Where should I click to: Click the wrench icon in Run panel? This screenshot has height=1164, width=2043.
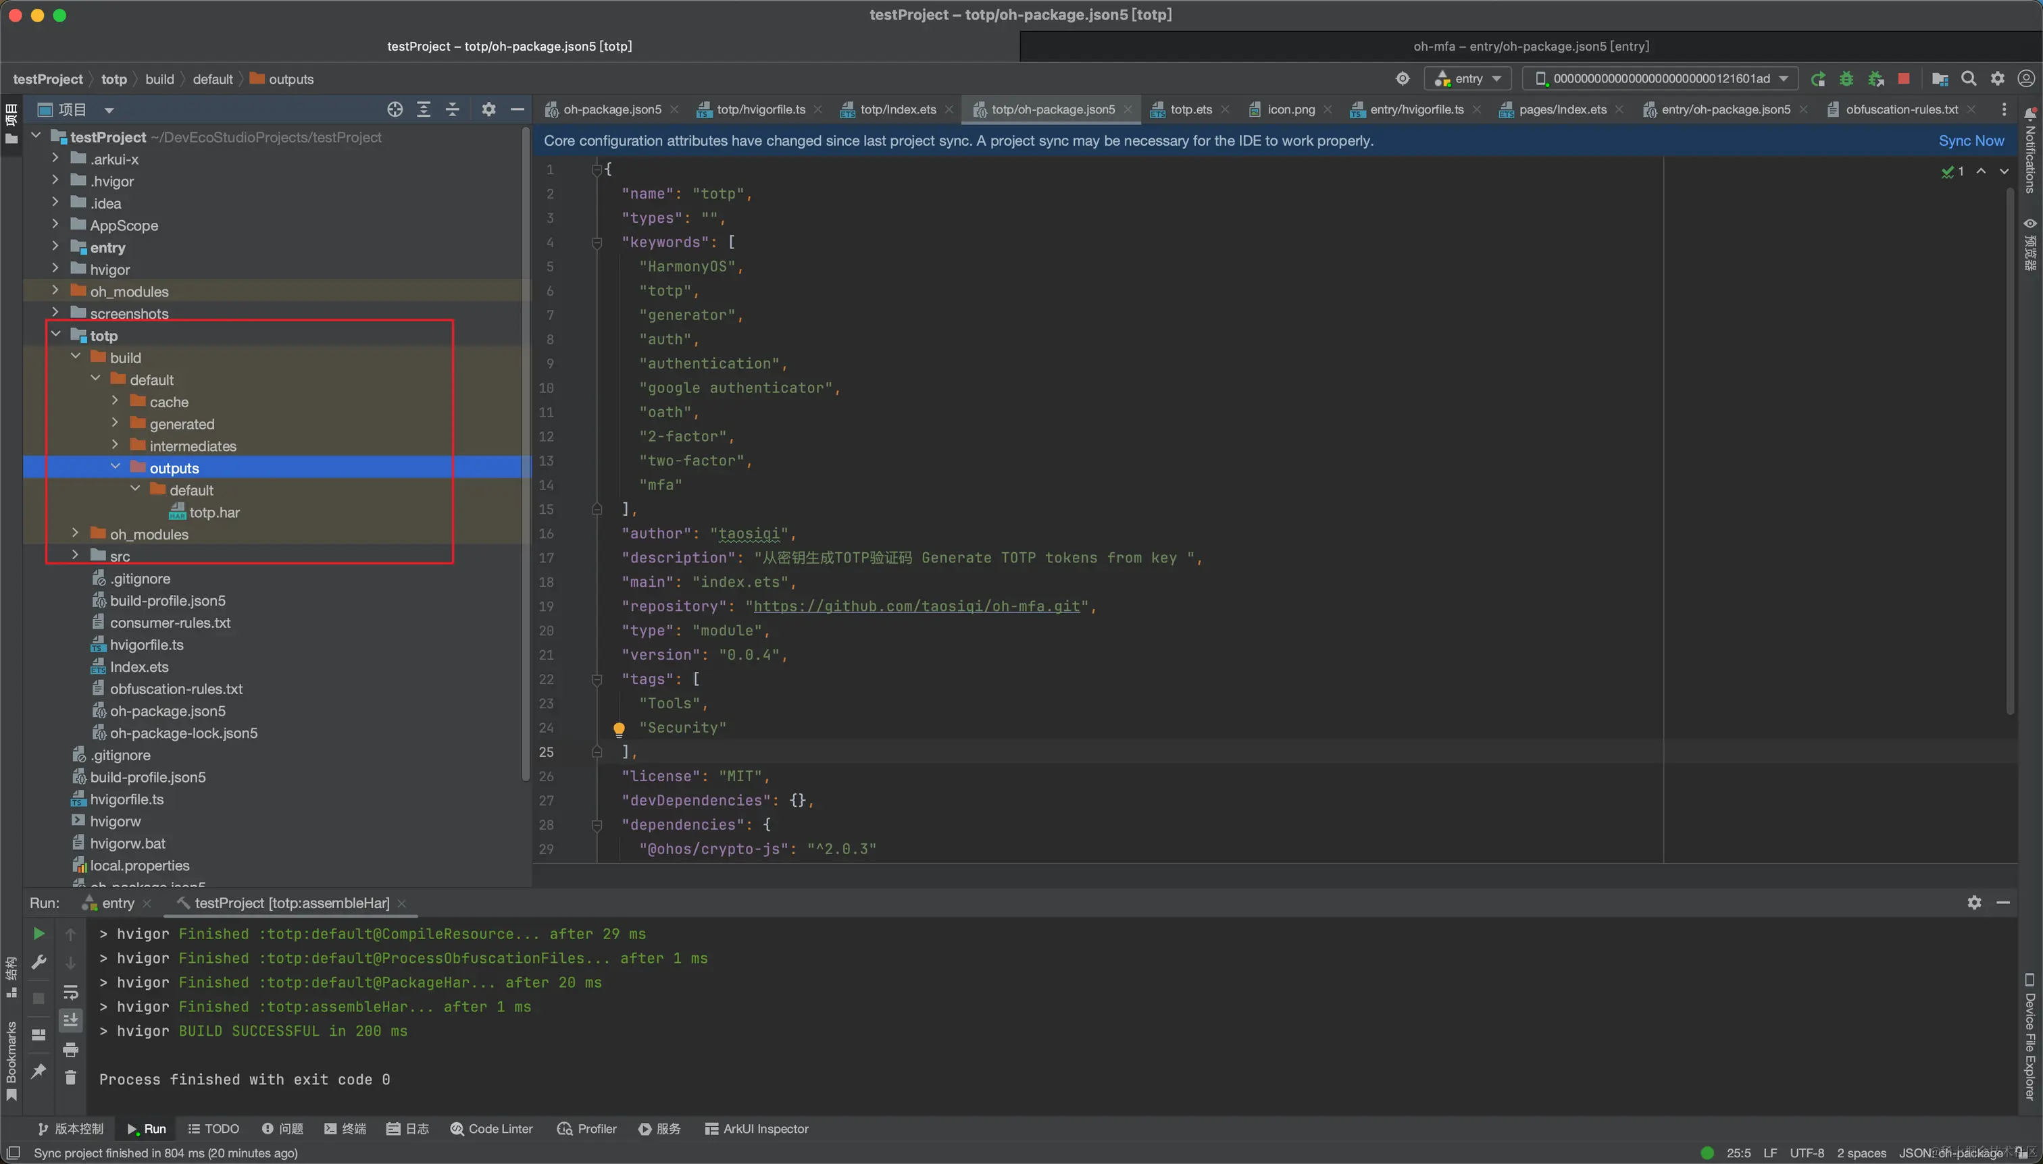tap(39, 961)
